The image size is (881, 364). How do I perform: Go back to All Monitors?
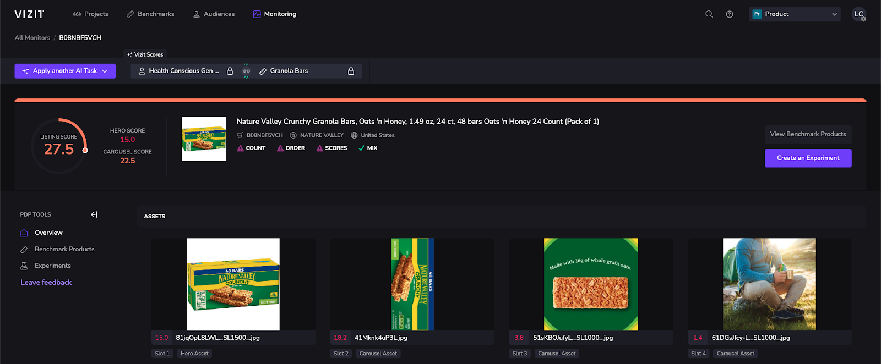pyautogui.click(x=32, y=38)
